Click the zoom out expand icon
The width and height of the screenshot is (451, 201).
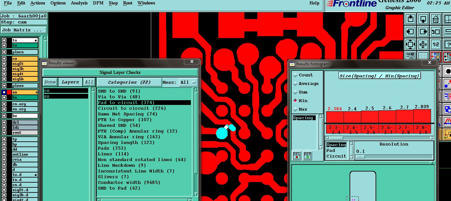[x=410, y=44]
